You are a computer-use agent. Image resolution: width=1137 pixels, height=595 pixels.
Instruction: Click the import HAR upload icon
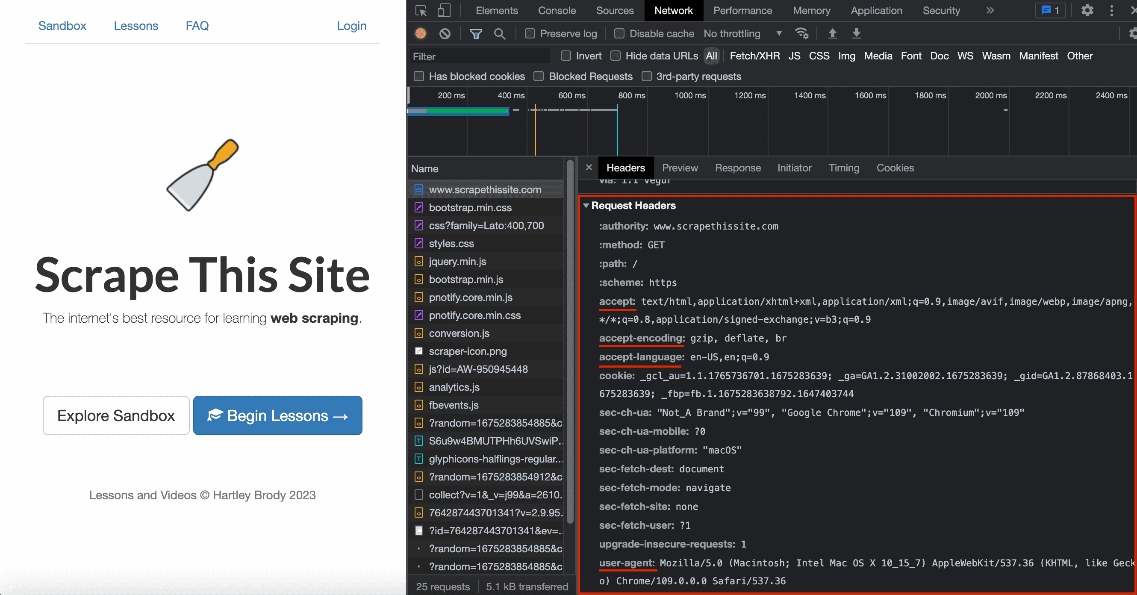(x=832, y=33)
